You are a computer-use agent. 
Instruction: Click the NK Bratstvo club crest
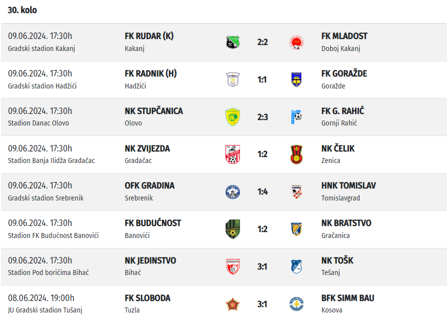point(296,229)
